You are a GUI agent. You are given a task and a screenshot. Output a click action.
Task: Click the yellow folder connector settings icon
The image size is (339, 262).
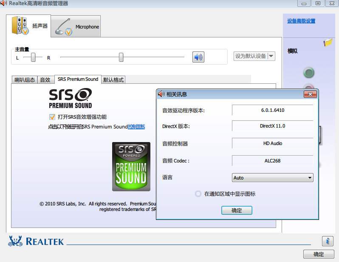point(328,42)
